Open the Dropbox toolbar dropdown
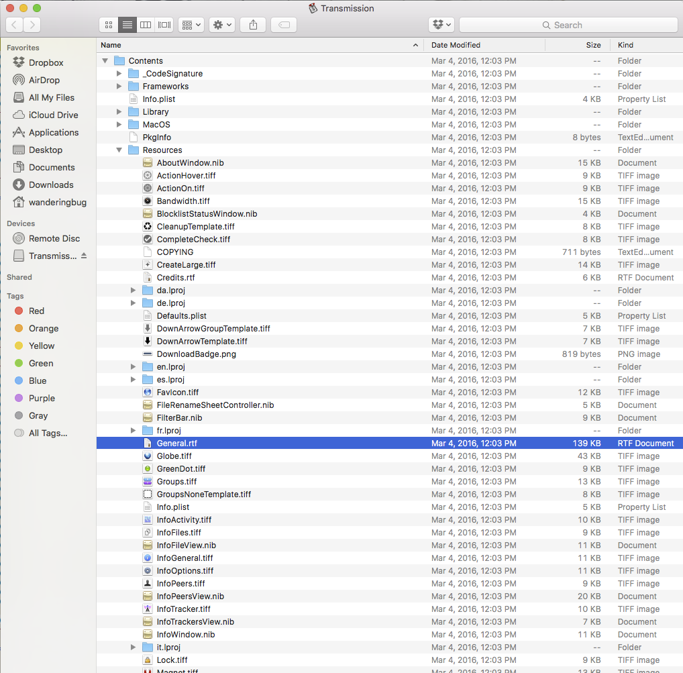683x673 pixels. (x=441, y=25)
